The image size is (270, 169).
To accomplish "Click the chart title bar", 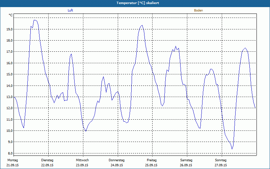I will tap(135, 3).
